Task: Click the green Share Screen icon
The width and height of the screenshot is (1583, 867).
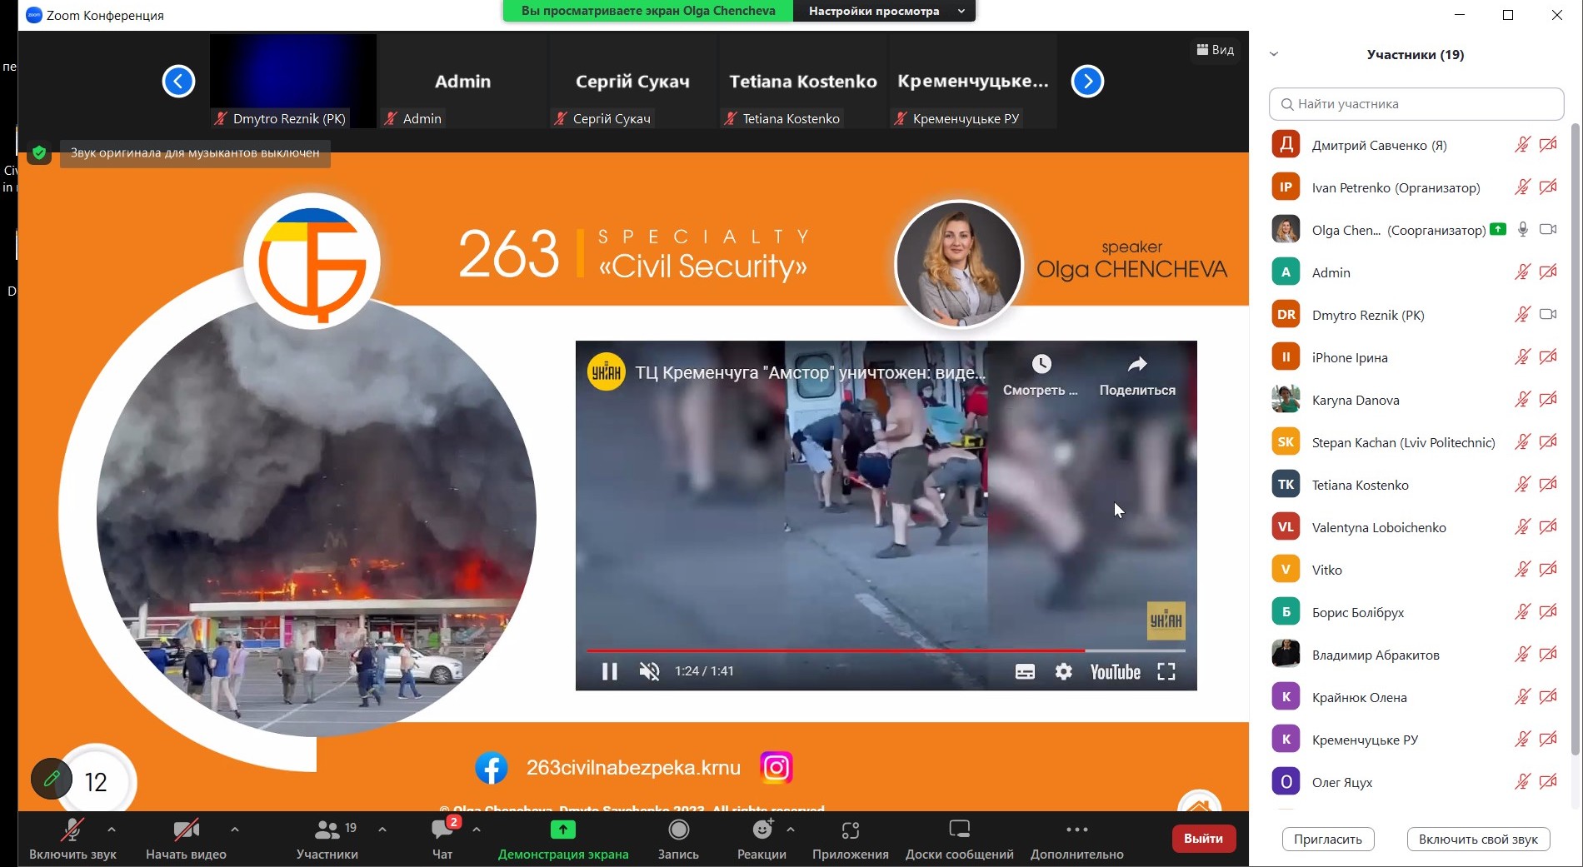Action: click(x=563, y=830)
